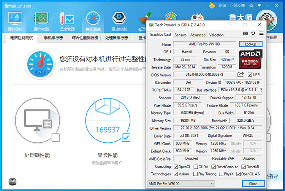Take a GPU-Z screenshot with camera icon

coord(245,33)
